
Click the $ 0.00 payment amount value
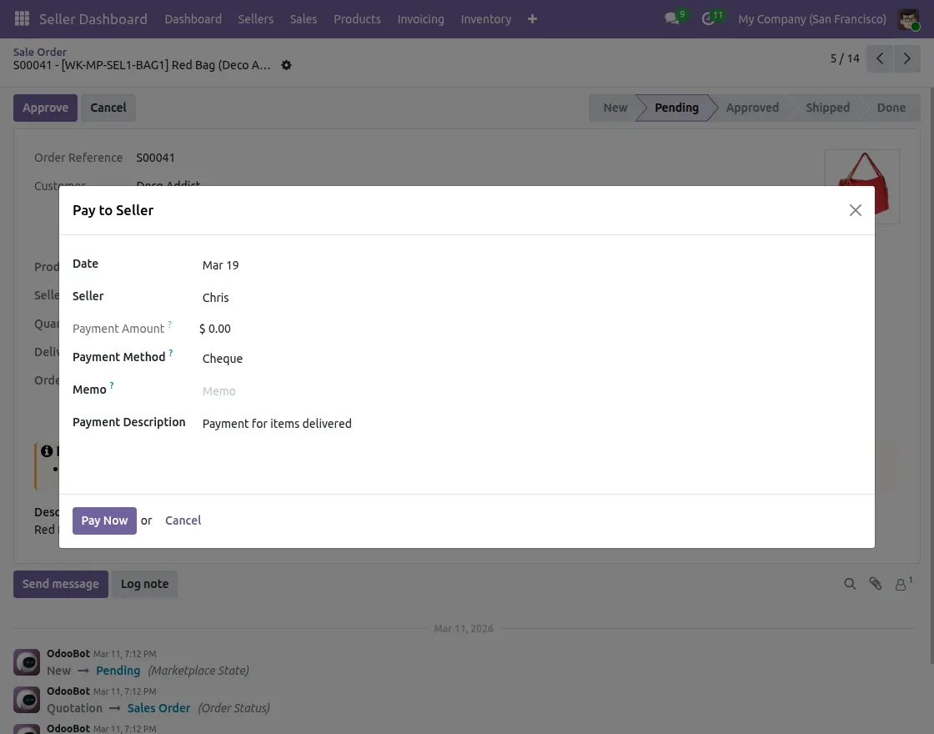(215, 329)
